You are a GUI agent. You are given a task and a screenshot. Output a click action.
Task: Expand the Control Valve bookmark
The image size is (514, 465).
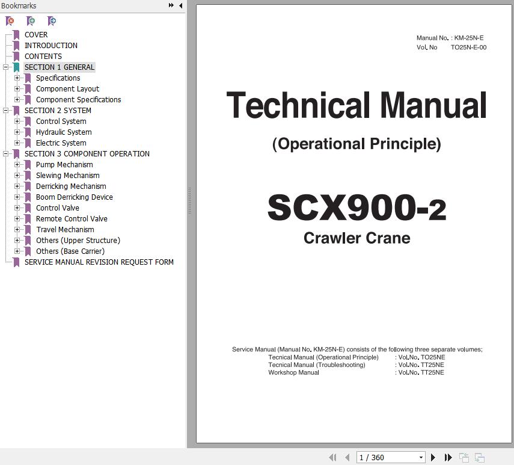pos(17,208)
